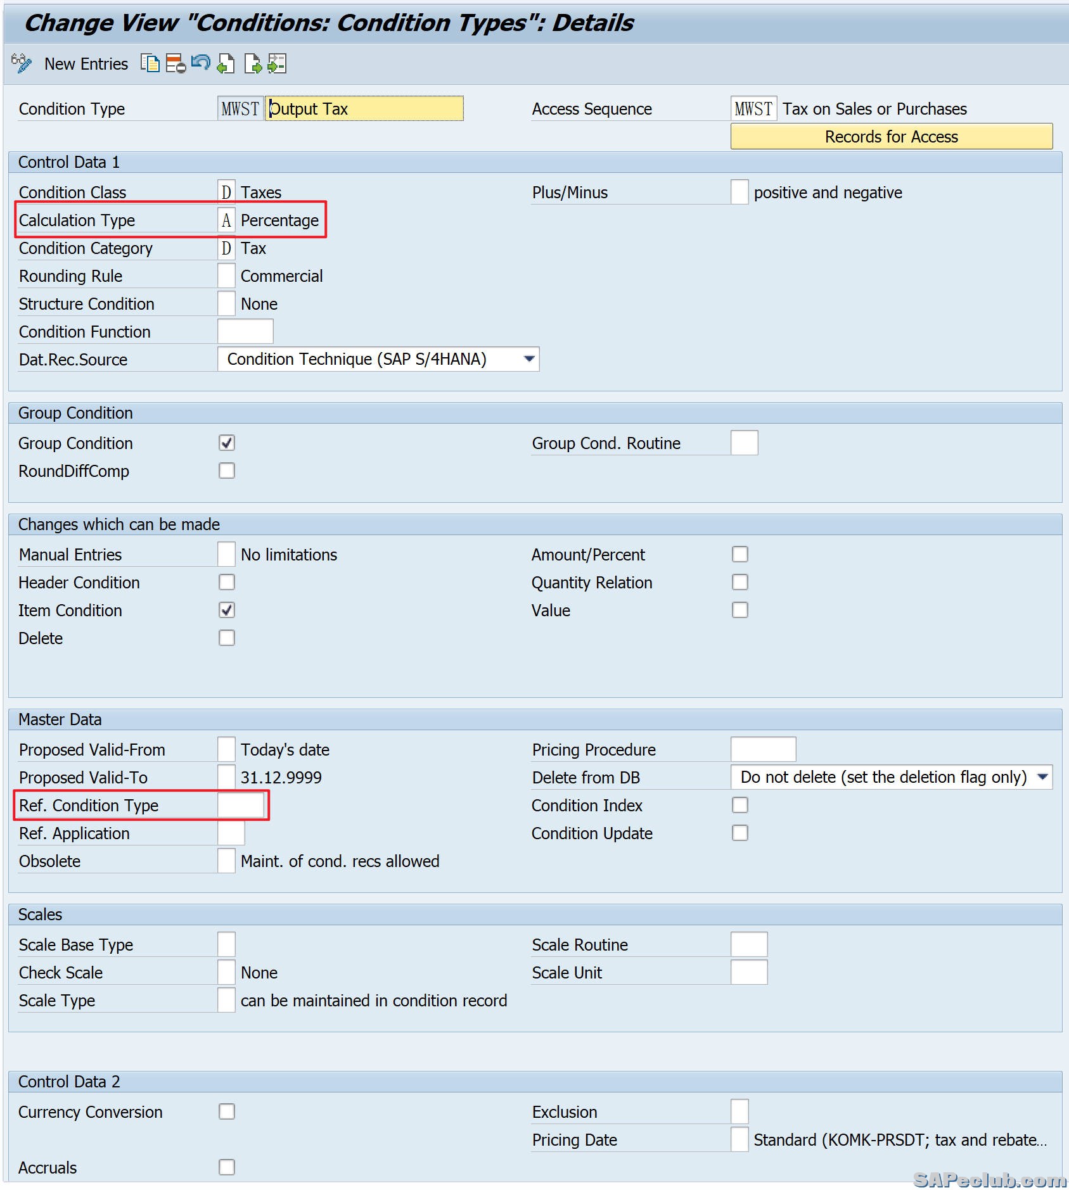This screenshot has width=1069, height=1190.
Task: Click the Condition Category input field
Action: click(226, 248)
